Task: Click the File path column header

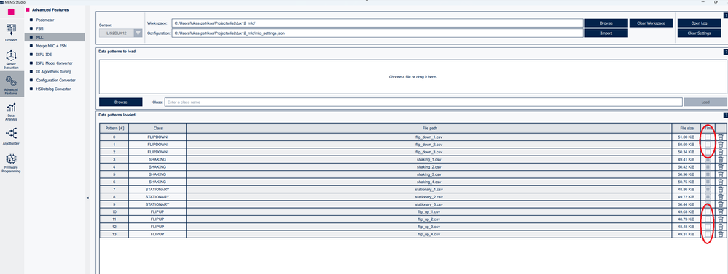Action: point(429,128)
